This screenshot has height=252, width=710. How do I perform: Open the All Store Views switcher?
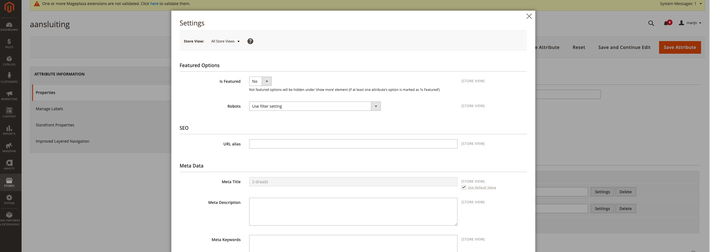click(225, 41)
